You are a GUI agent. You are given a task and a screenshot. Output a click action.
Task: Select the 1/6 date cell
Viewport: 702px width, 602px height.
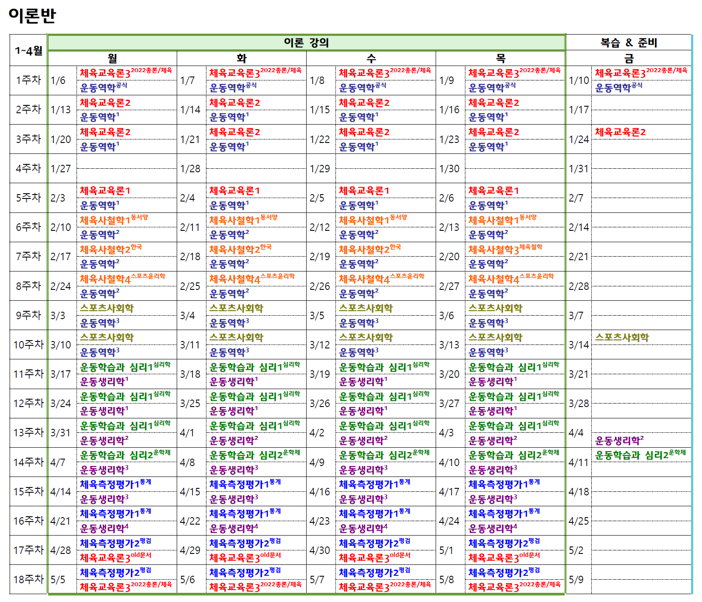63,80
